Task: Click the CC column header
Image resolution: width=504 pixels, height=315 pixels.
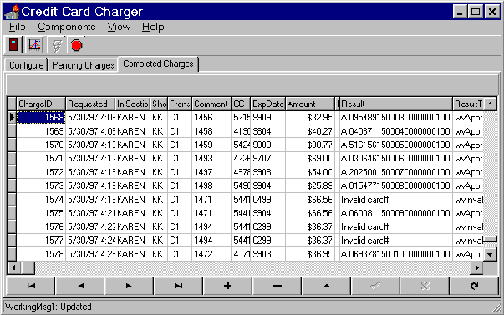Action: (241, 104)
